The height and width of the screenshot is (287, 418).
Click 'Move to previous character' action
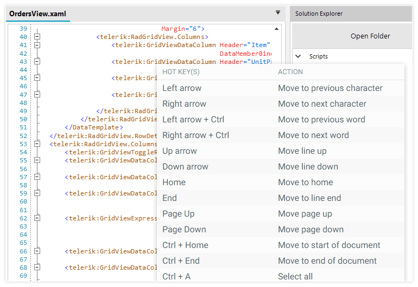(330, 88)
